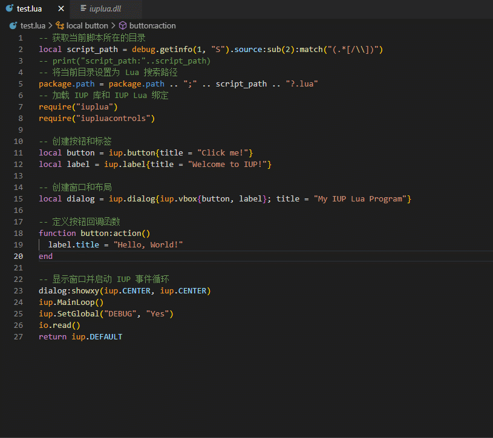Click line number 1 in the gutter
Screen dimensions: 493x438
point(21,38)
